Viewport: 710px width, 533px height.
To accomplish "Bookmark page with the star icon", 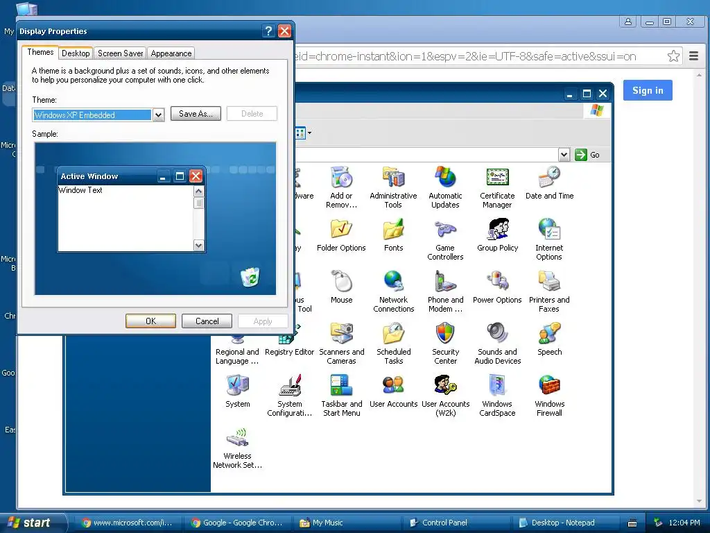I will (673, 56).
